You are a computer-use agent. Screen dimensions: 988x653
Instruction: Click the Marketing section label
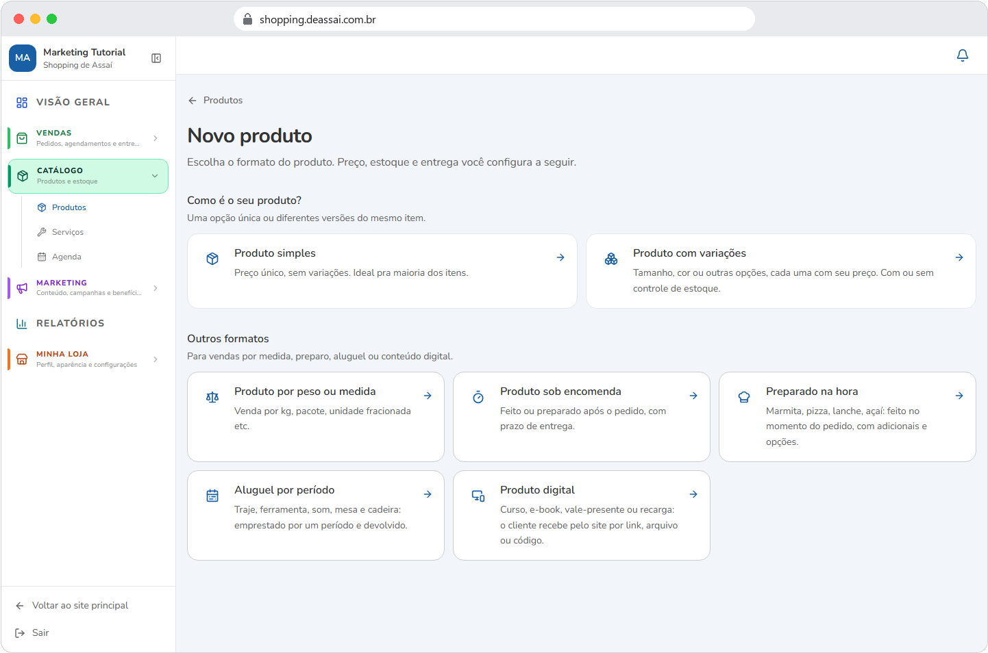click(x=62, y=283)
